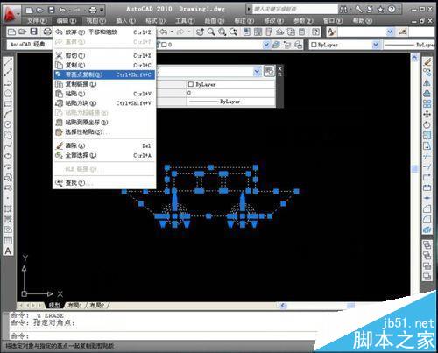Image resolution: width=438 pixels, height=353 pixels.
Task: Expand the quick access toolbar customize arrow
Action: [x=102, y=11]
